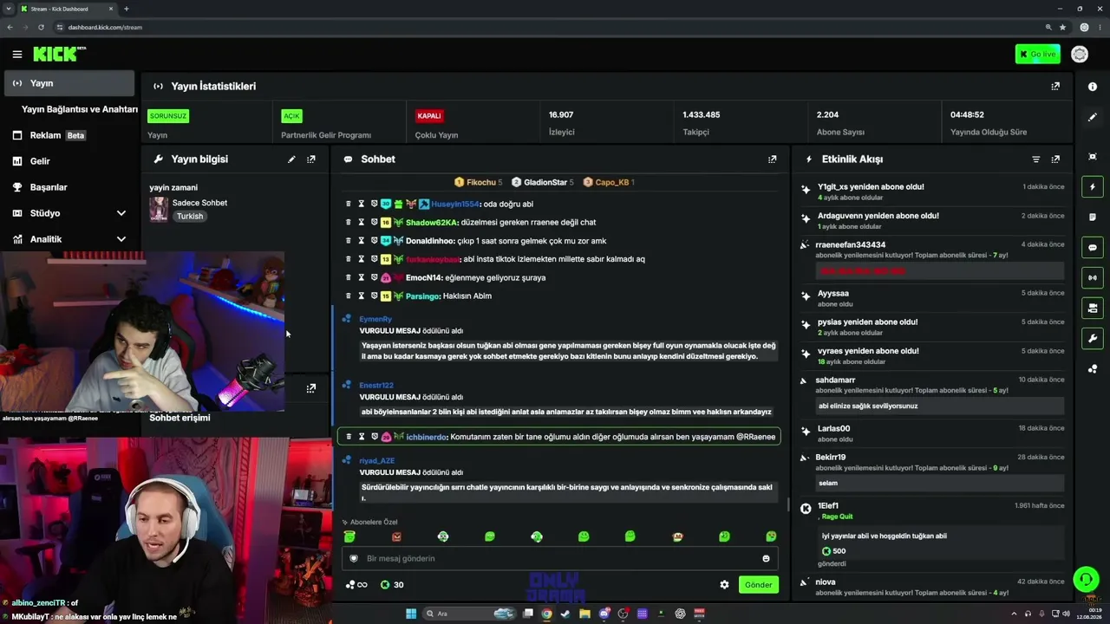
Task: Click the Go live button
Action: click(1037, 55)
